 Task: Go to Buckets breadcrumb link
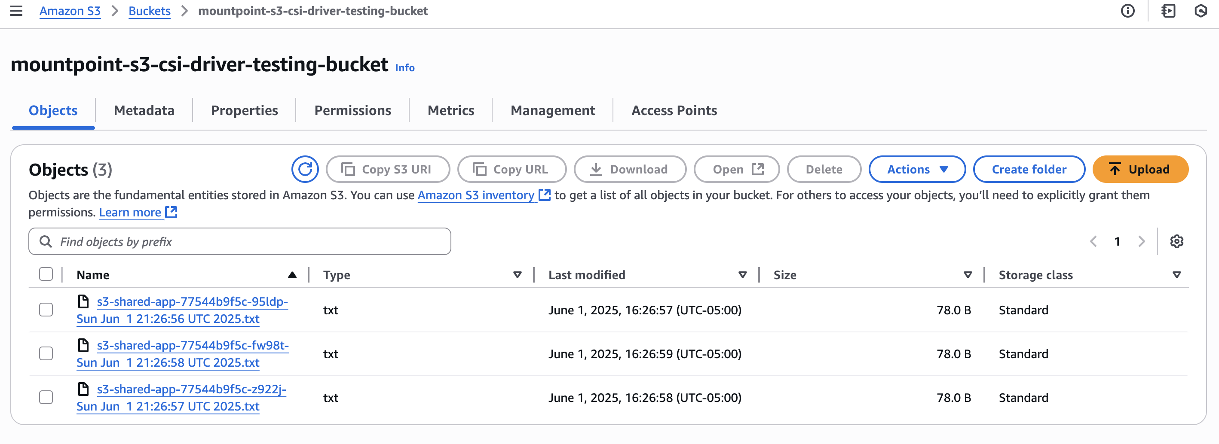(149, 11)
